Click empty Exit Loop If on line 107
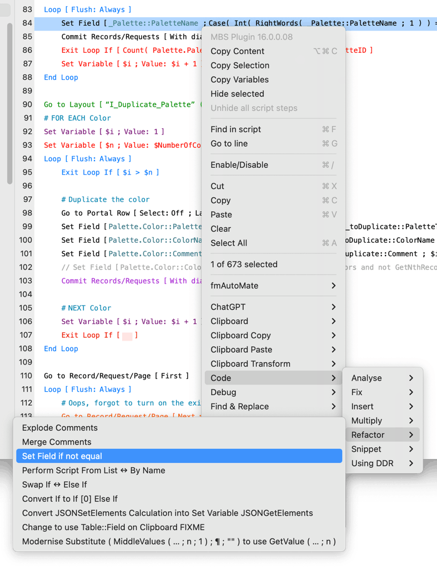Screen dimensions: 437x569 (99, 335)
